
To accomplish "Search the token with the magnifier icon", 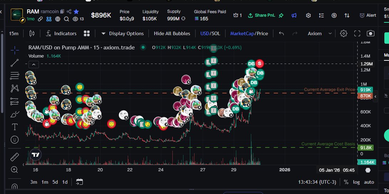I will 66,19.
